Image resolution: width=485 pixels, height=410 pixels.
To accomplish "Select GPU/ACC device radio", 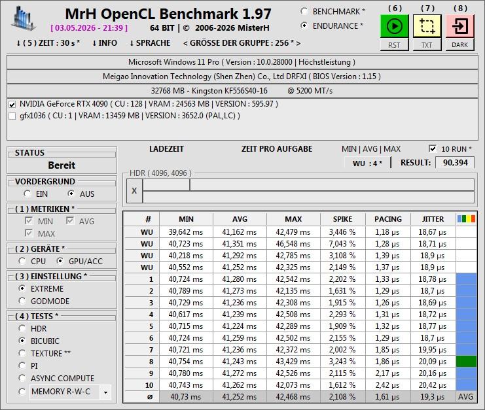I will [60, 261].
